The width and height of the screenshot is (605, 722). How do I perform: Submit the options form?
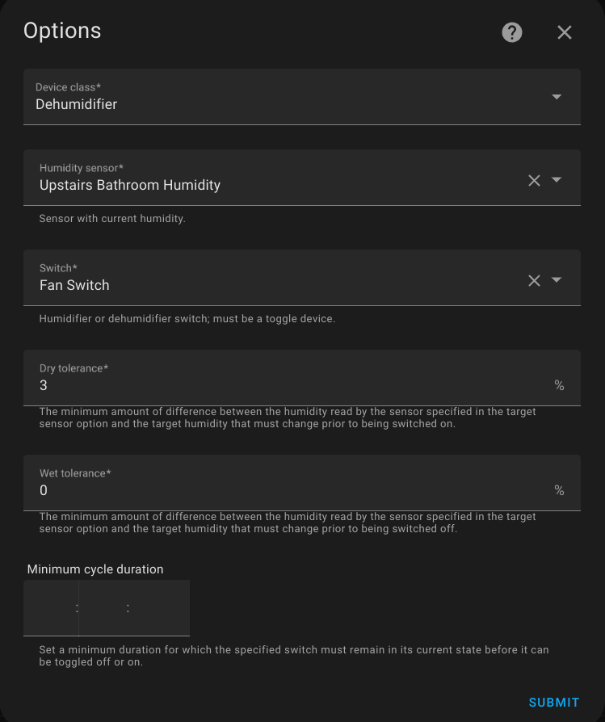[x=554, y=702]
